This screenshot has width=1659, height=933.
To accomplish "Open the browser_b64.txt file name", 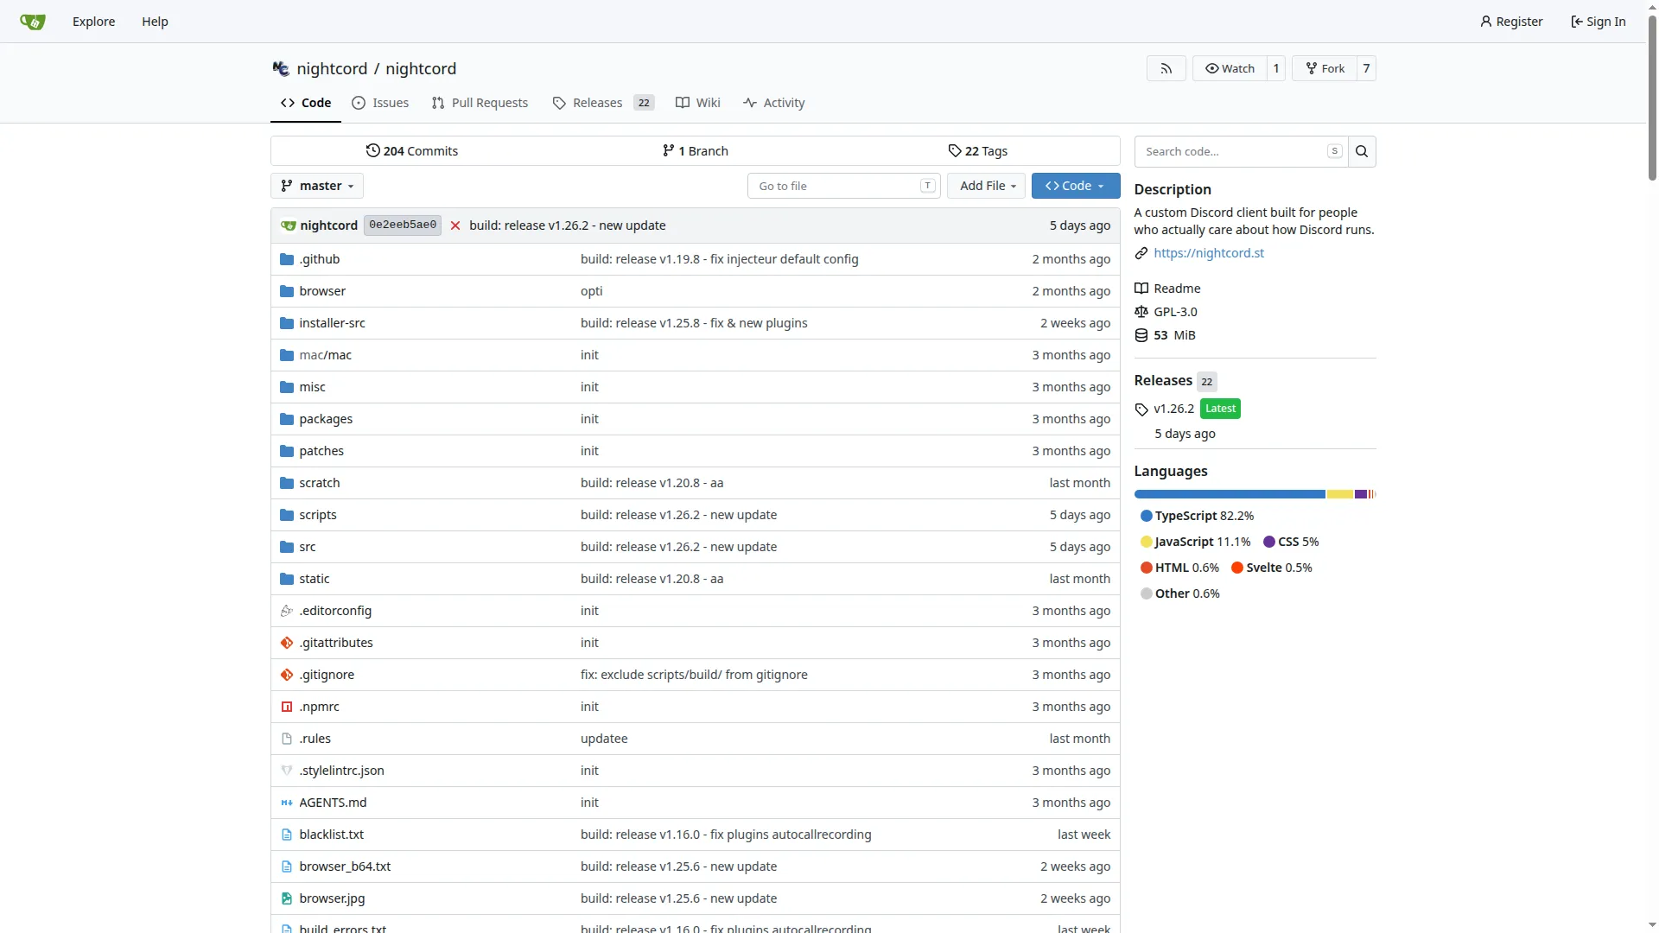I will pos(345,866).
